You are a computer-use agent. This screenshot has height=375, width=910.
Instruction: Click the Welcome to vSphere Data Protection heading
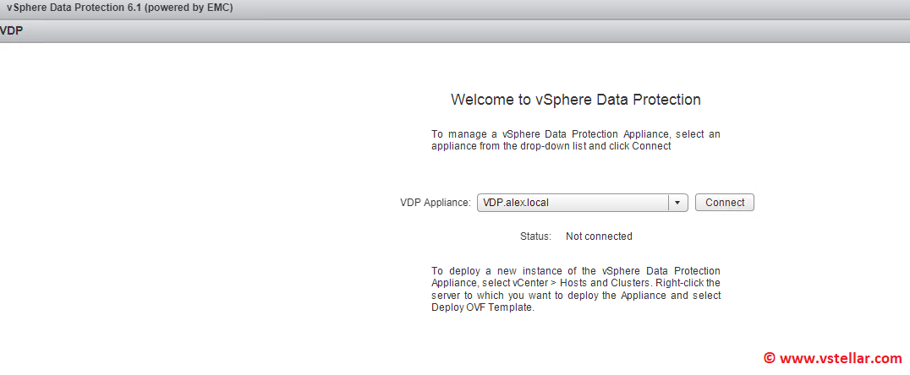[575, 100]
